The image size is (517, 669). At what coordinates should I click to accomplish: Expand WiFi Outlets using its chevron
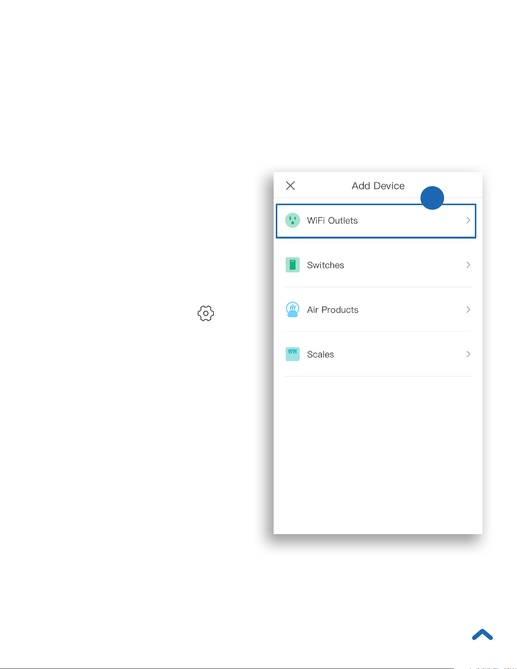468,220
